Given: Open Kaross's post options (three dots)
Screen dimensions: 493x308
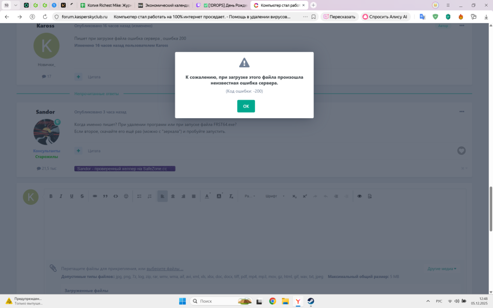Looking at the screenshot, I should 462,25.
